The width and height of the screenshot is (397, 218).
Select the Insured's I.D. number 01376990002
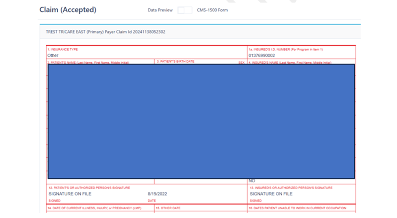coord(262,55)
